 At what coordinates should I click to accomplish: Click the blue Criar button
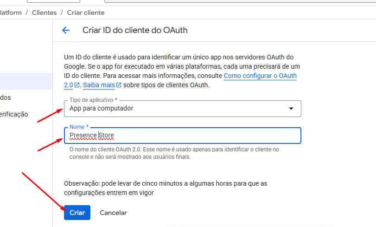pyautogui.click(x=77, y=213)
